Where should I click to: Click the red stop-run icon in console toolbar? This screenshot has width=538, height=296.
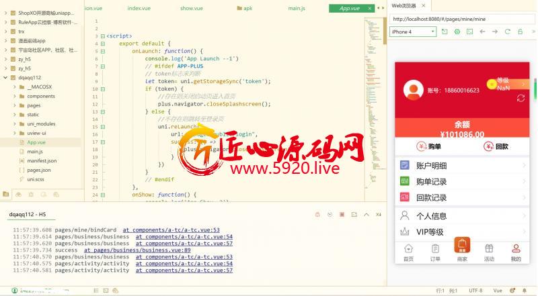342,215
